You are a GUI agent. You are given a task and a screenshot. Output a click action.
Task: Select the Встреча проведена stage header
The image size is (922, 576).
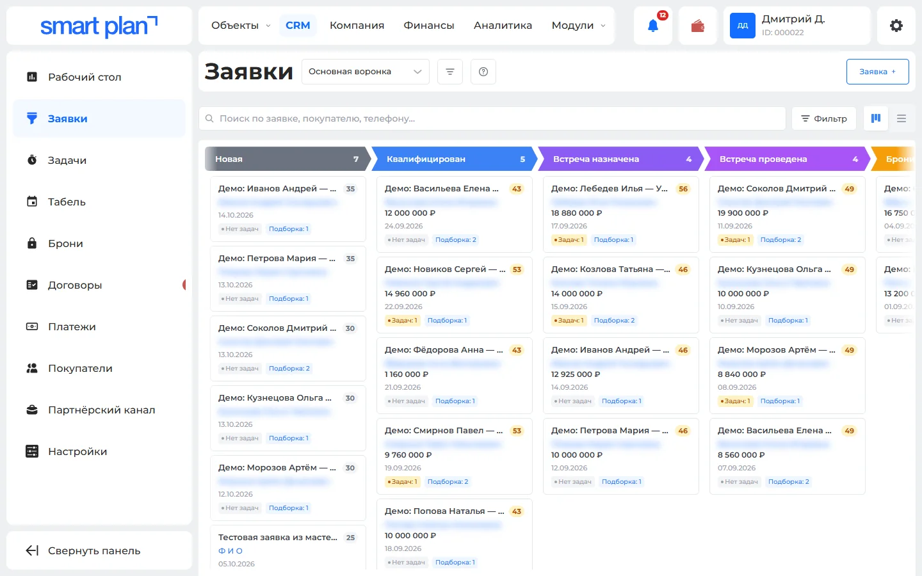[x=788, y=159]
